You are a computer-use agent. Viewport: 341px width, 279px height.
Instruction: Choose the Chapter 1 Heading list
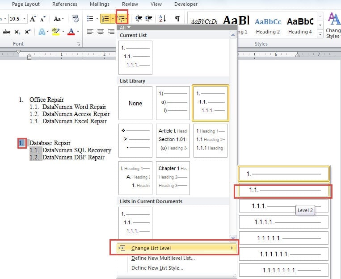point(173,178)
